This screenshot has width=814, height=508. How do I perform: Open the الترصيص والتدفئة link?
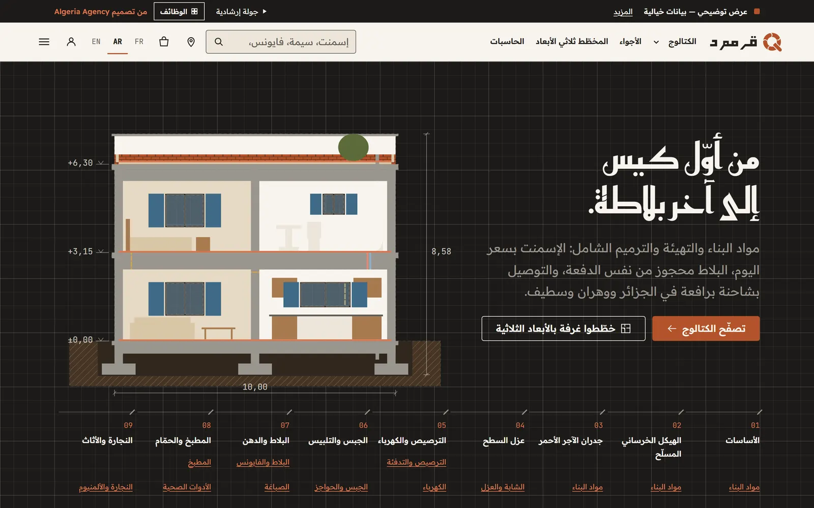416,462
